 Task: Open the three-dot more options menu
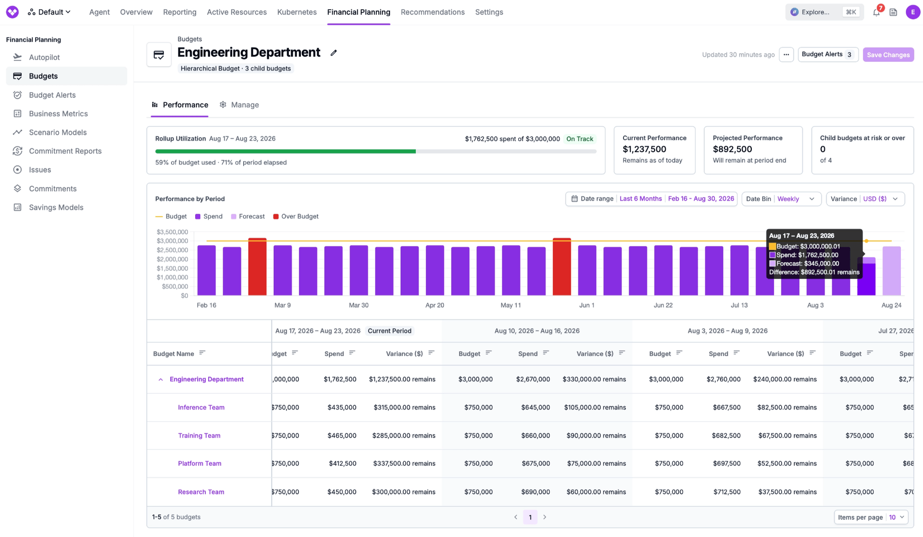pyautogui.click(x=786, y=55)
